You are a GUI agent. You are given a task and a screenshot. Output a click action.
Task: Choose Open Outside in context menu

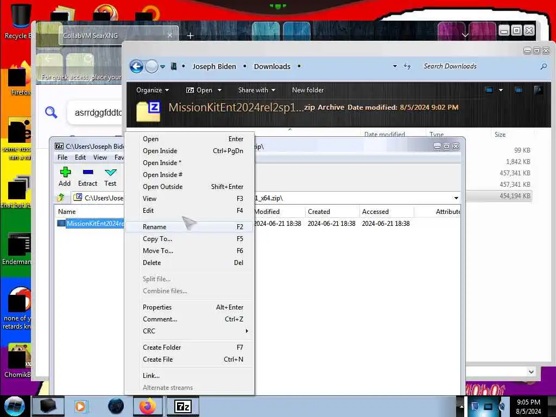[x=189, y=187]
